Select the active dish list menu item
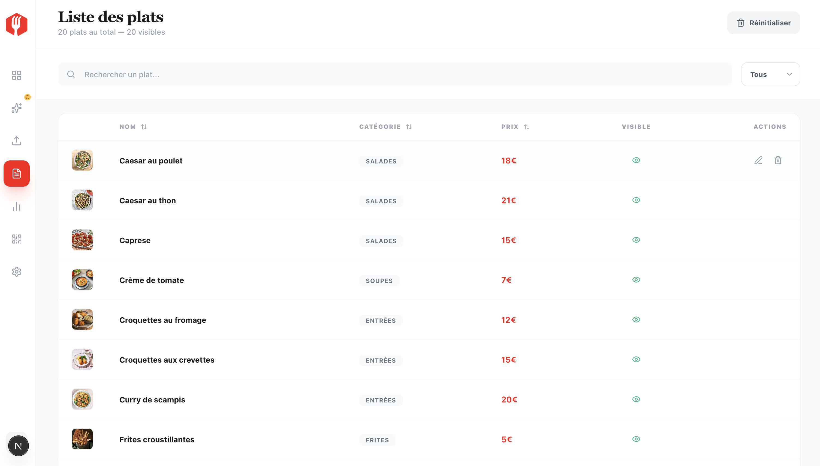The image size is (820, 466). pos(16,174)
